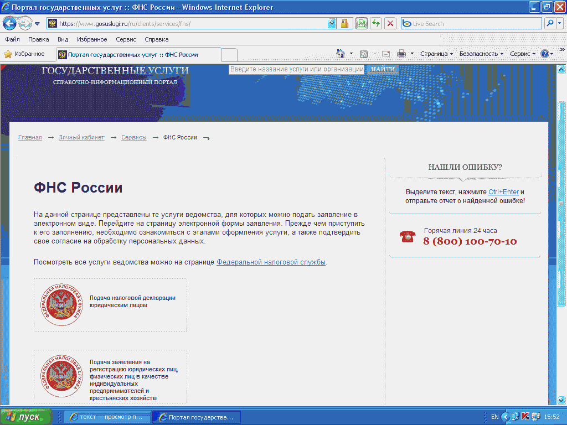Open the Вид menu
567x425 pixels.
[63, 39]
